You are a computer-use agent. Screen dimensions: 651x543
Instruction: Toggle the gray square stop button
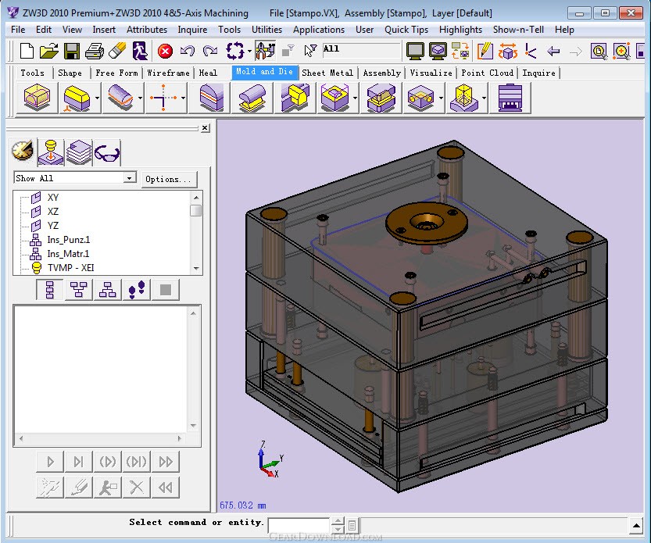pyautogui.click(x=166, y=289)
